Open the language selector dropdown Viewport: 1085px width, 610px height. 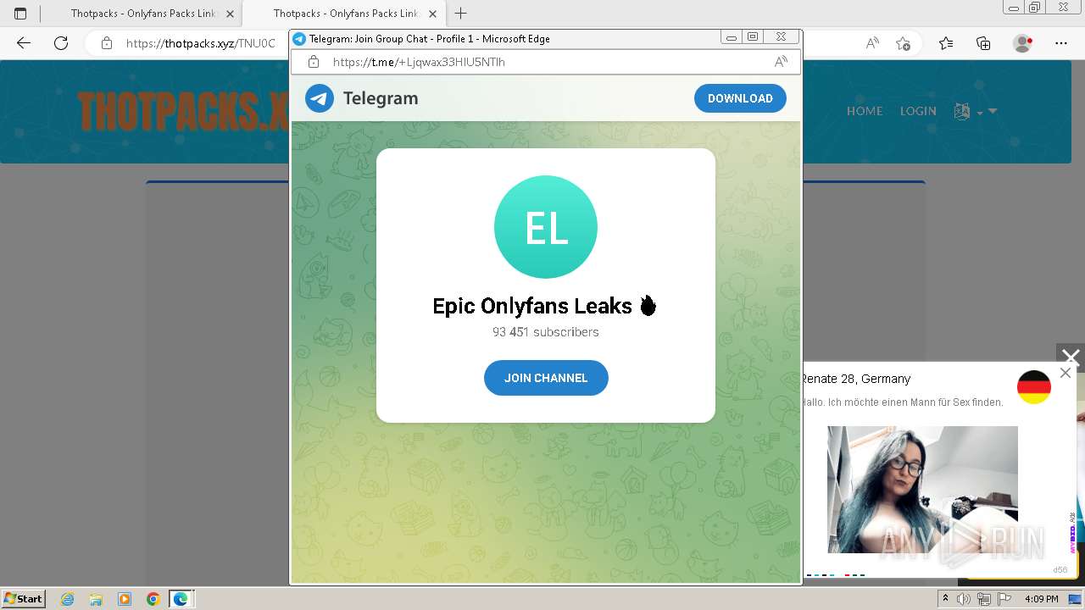coord(976,111)
